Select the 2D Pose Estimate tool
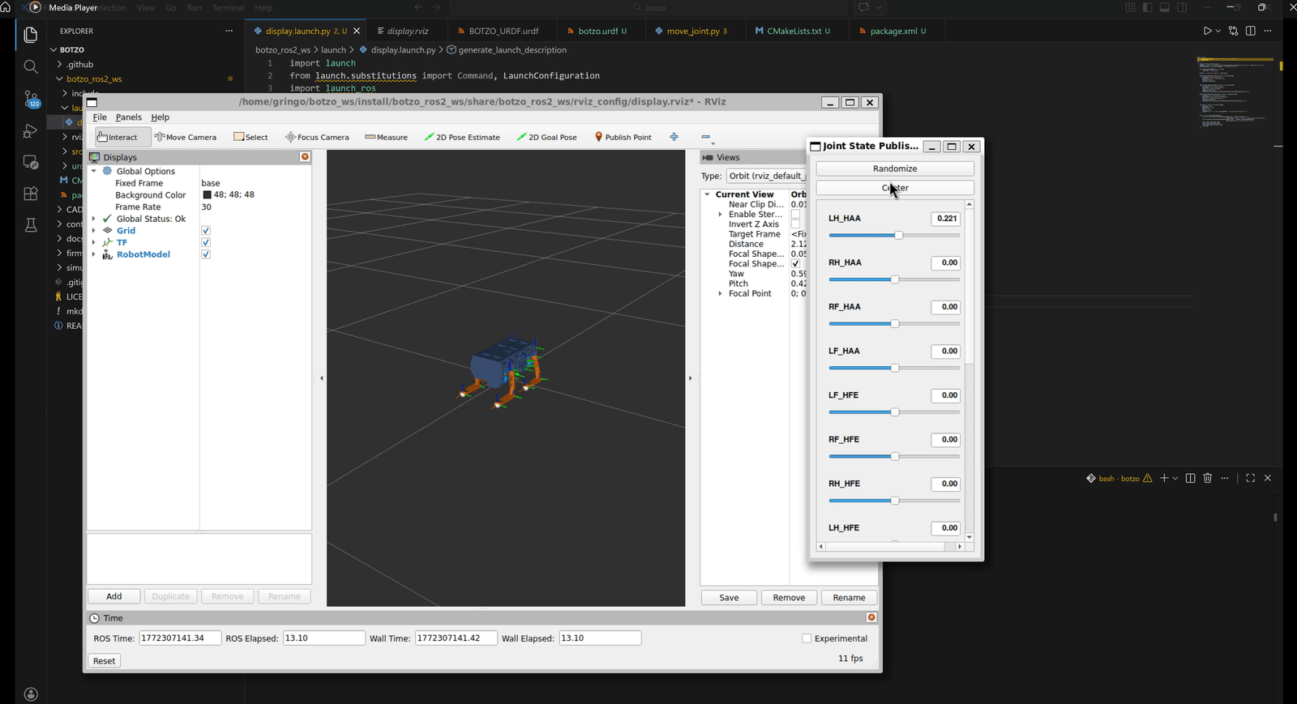The height and width of the screenshot is (704, 1297). (x=462, y=137)
